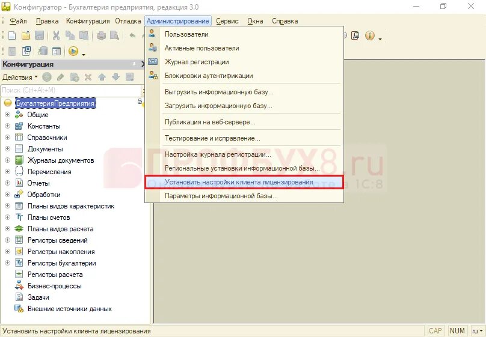The image size is (486, 337).
Task: Expand the Справочники tree node
Action: 7,138
